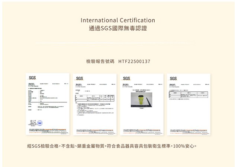Click the International Certification heading
235x167 pixels.
tap(117, 20)
